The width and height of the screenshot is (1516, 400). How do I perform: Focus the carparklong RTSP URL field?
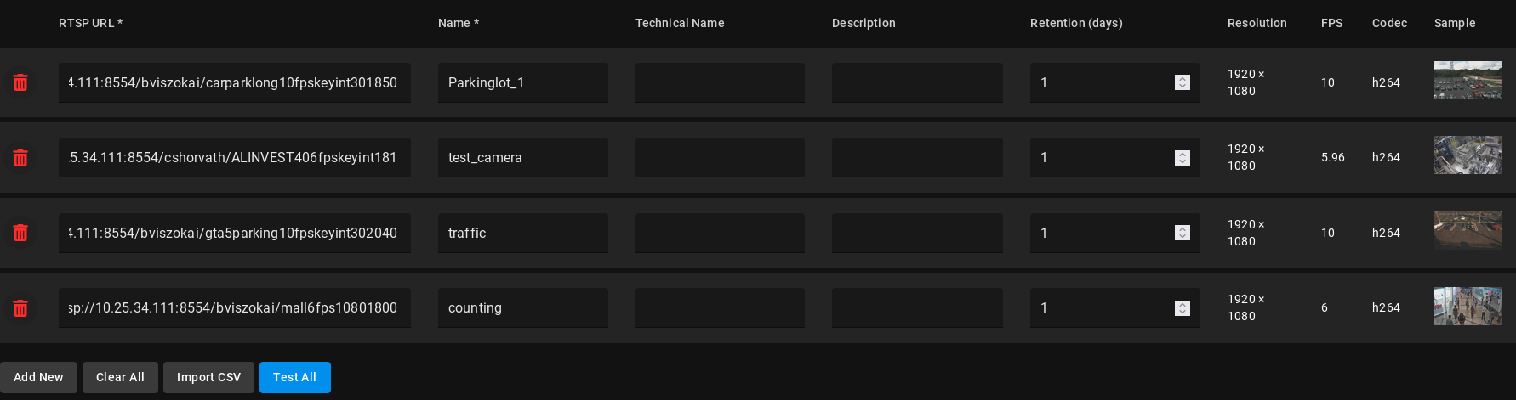click(x=234, y=82)
